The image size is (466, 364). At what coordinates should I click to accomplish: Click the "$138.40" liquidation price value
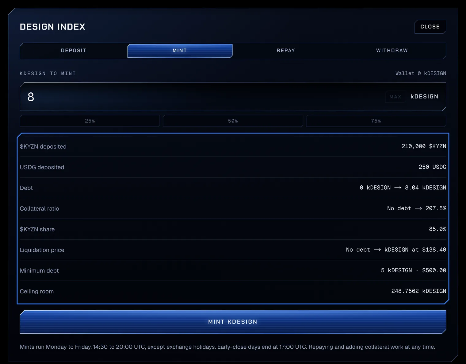tap(434, 250)
